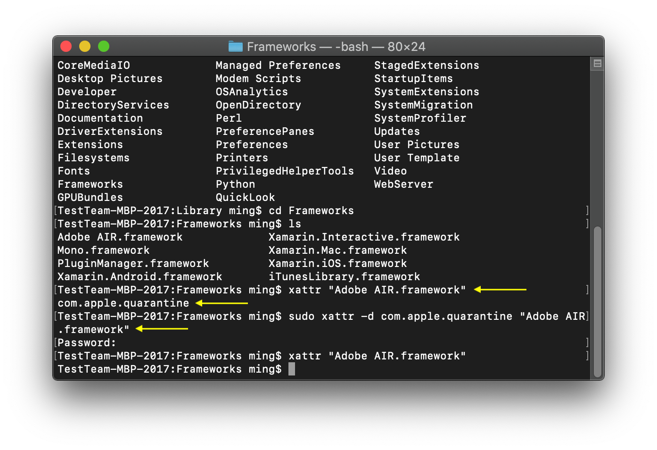Maximize the window using the green button
Viewport: 657px width, 450px height.
[x=104, y=46]
